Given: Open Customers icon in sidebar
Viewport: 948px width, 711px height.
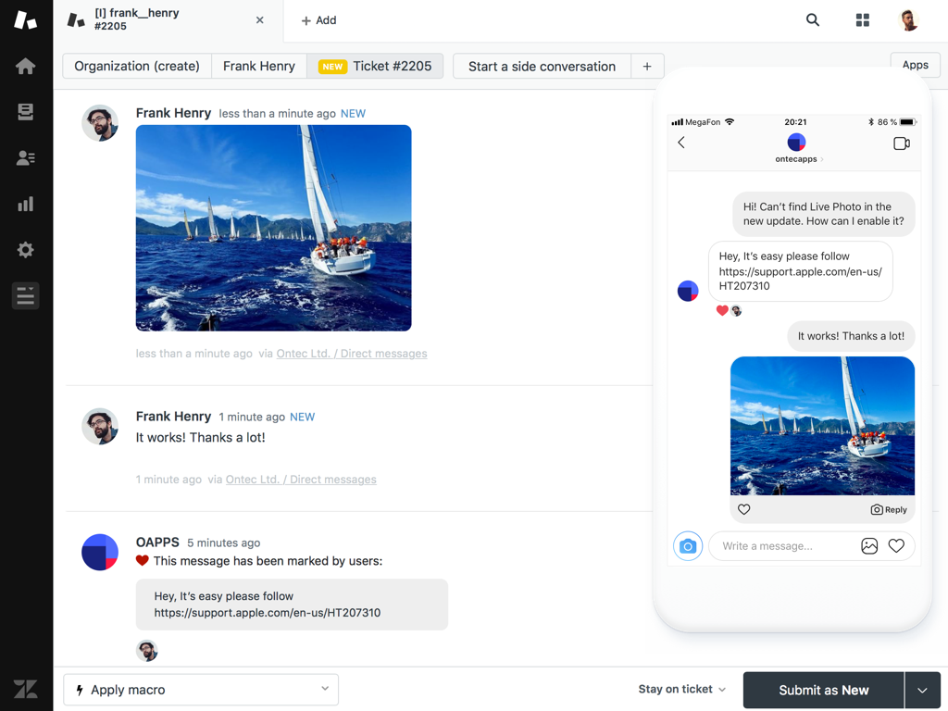Looking at the screenshot, I should point(26,158).
